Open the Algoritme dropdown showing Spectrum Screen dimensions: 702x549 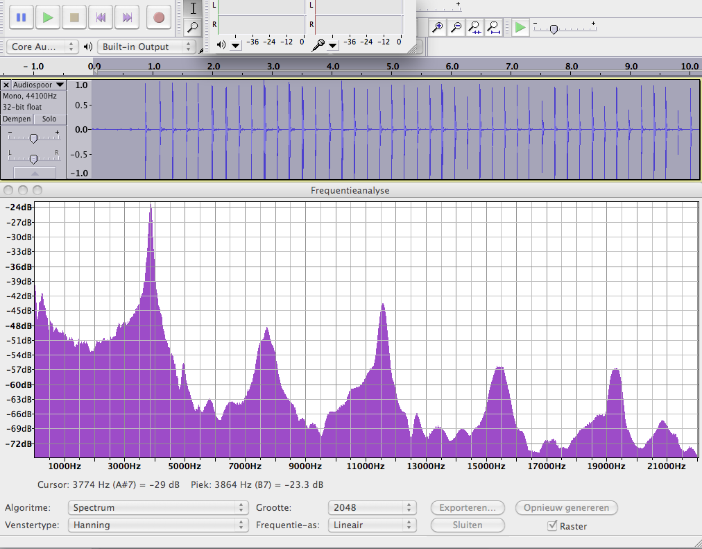coord(157,508)
